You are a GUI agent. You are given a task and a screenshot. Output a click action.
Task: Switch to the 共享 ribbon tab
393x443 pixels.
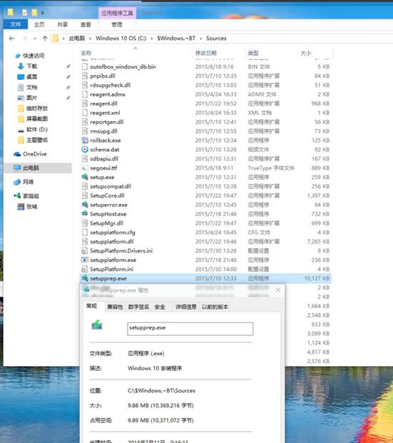pos(63,24)
